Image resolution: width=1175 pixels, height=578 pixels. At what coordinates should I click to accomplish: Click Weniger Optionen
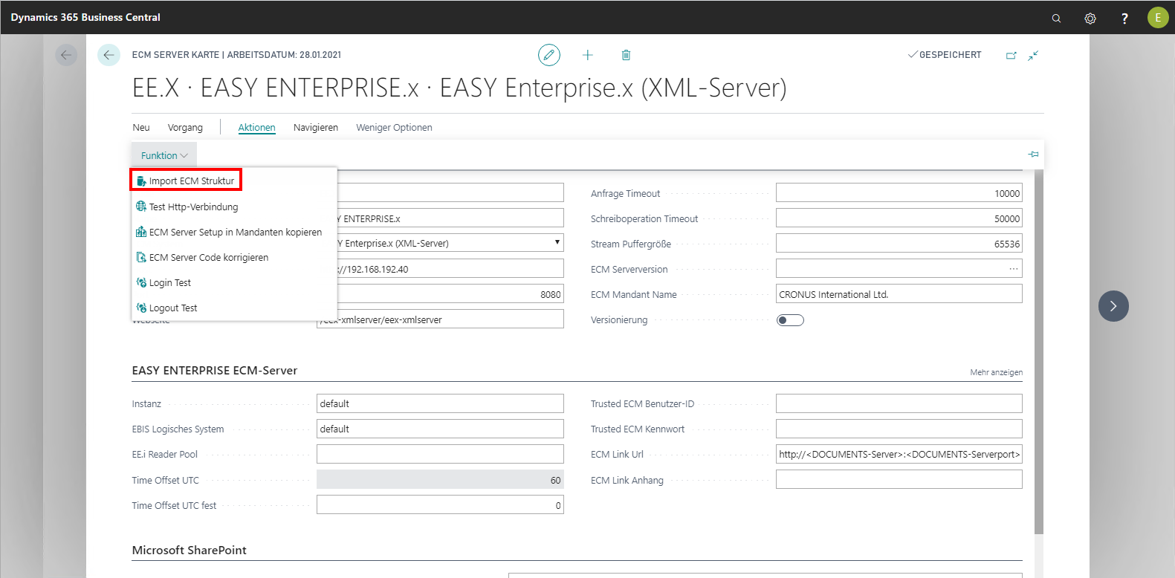tap(394, 128)
